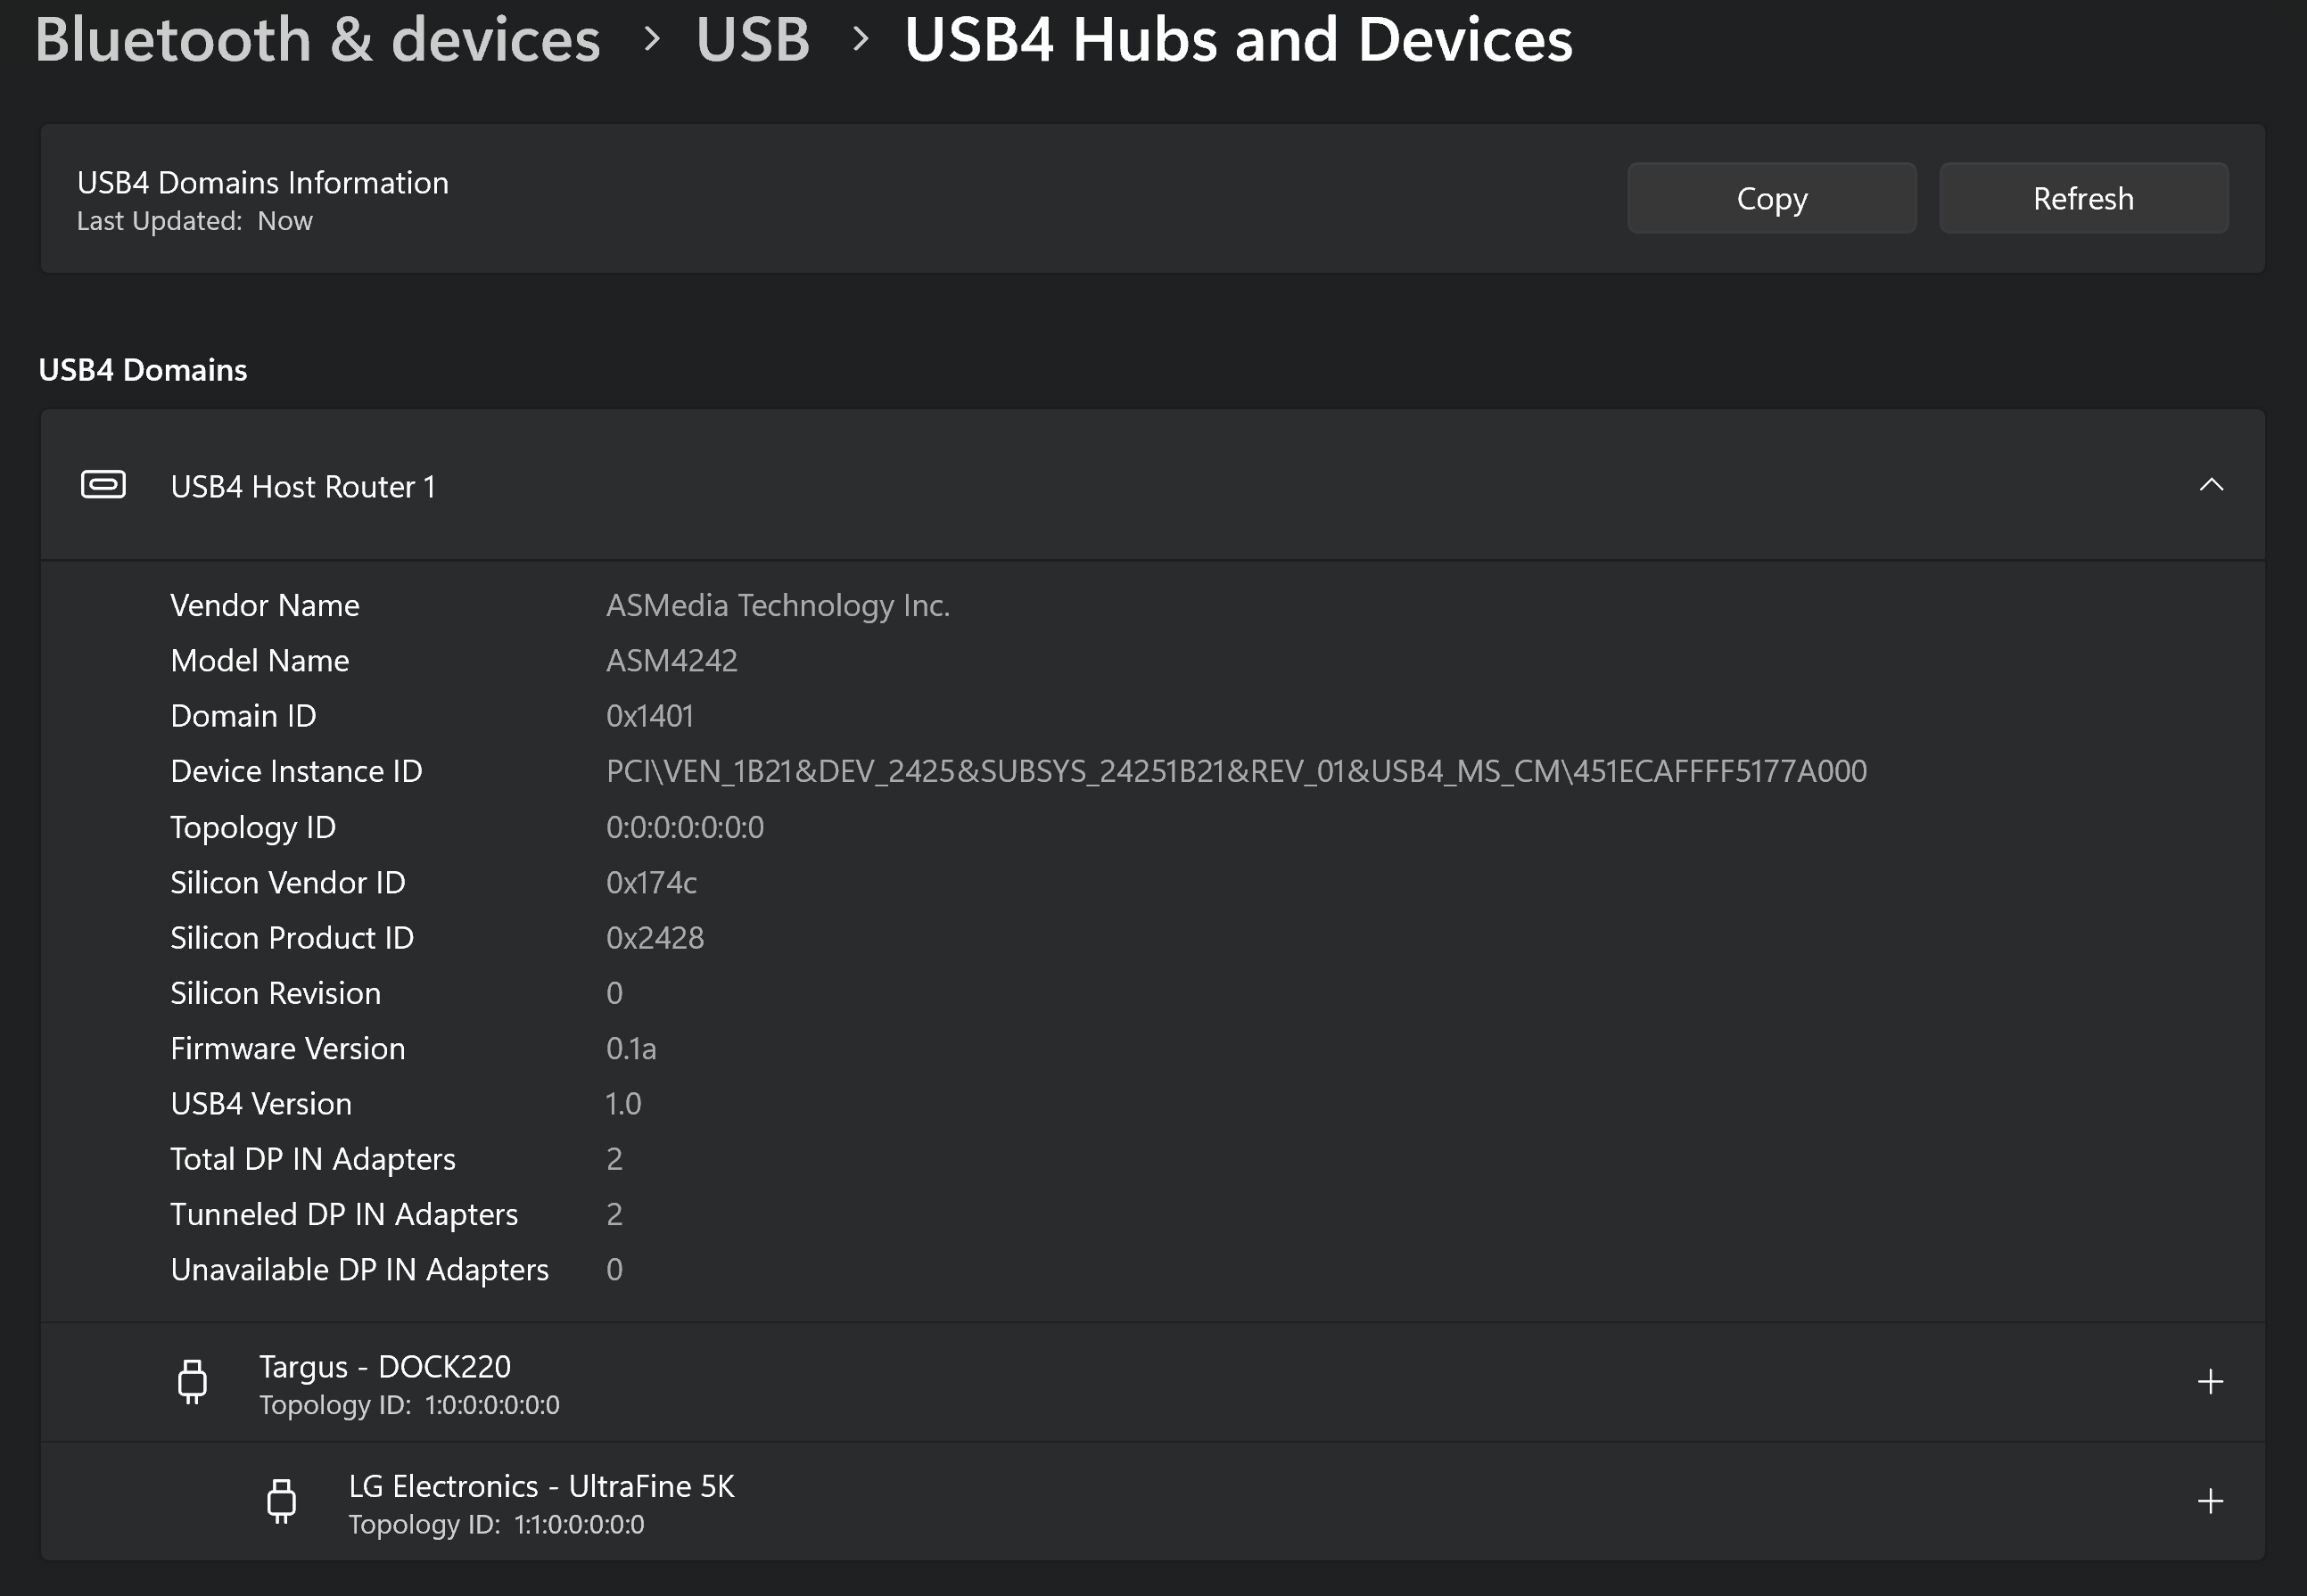The height and width of the screenshot is (1596, 2307).
Task: Select the USB4 Host Router 1 label
Action: pos(303,487)
